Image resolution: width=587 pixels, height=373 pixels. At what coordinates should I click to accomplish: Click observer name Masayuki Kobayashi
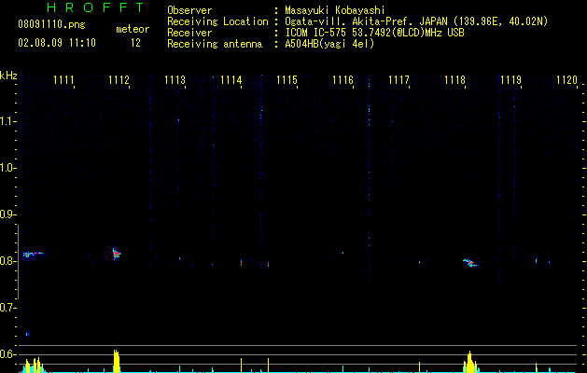335,10
